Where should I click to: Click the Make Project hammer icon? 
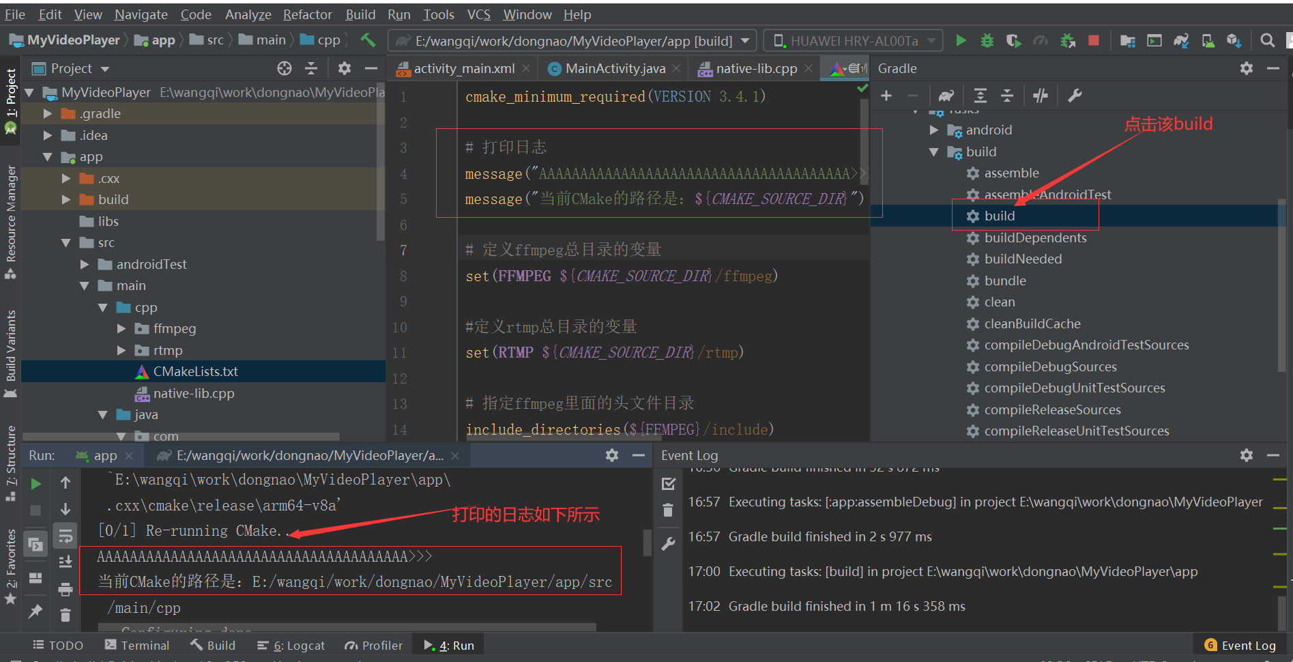tap(368, 40)
